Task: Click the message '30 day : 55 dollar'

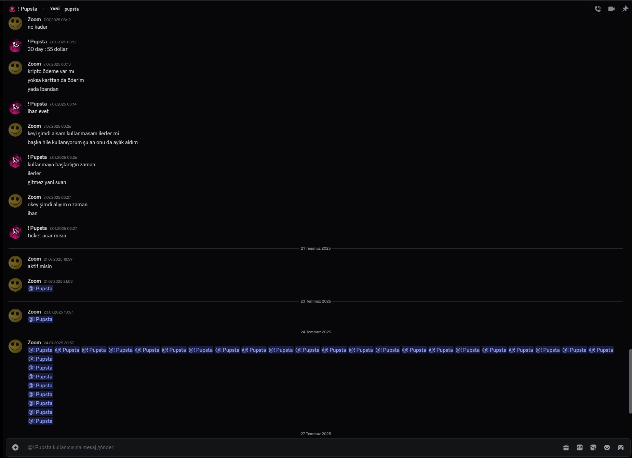Action: [x=48, y=49]
